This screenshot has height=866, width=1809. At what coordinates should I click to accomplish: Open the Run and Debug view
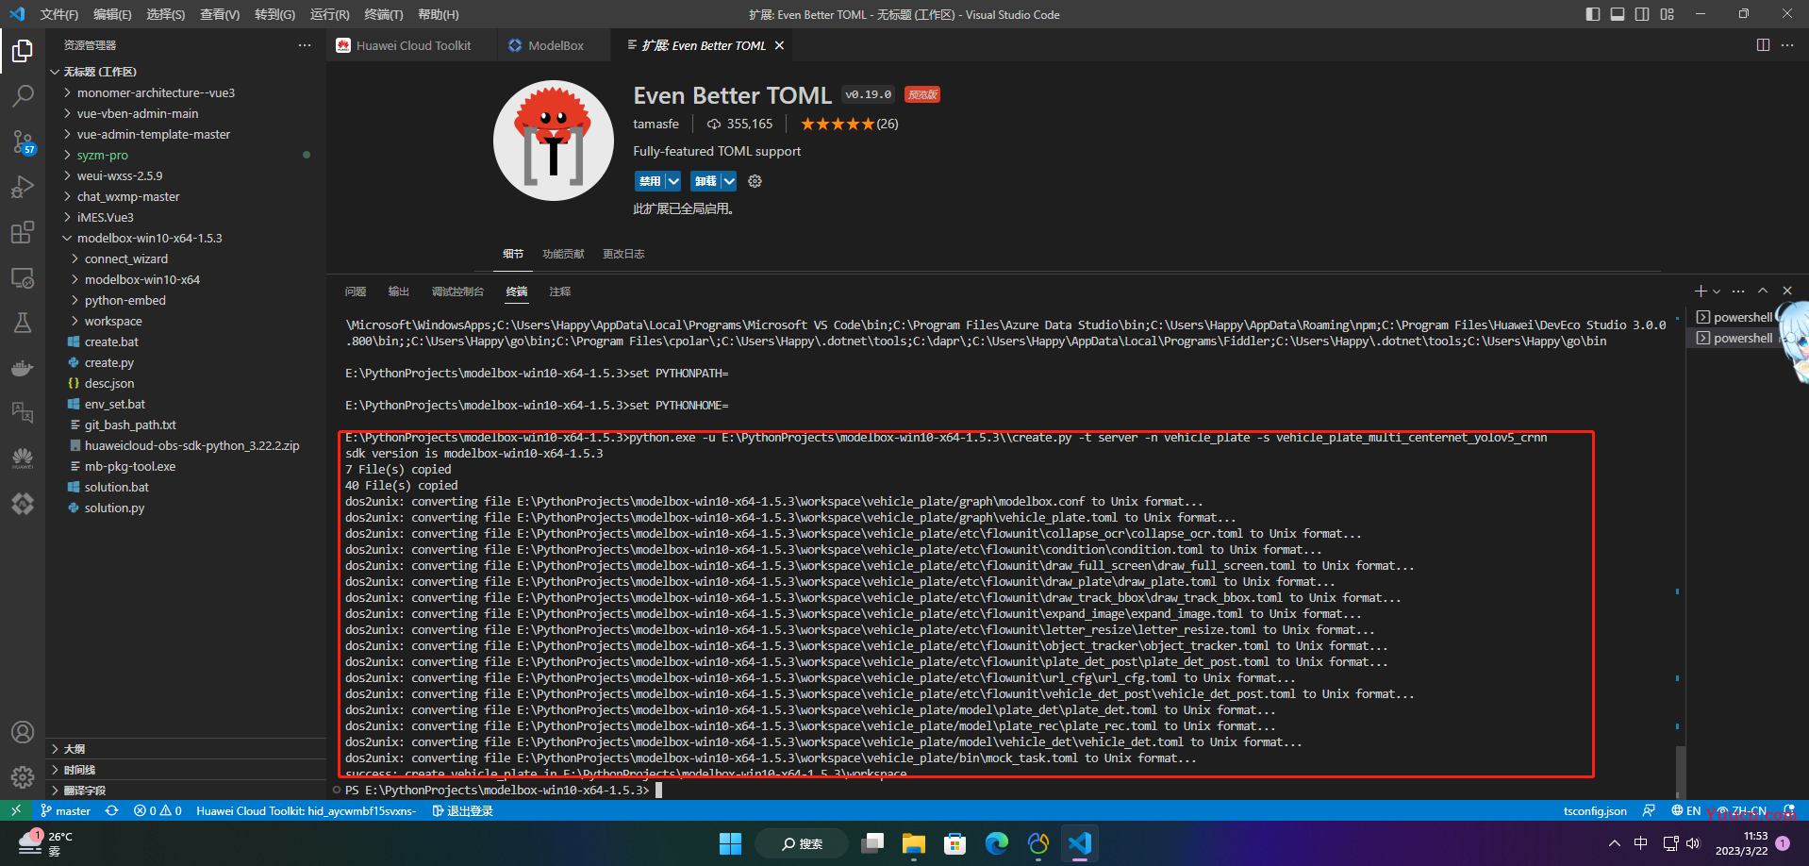click(23, 187)
